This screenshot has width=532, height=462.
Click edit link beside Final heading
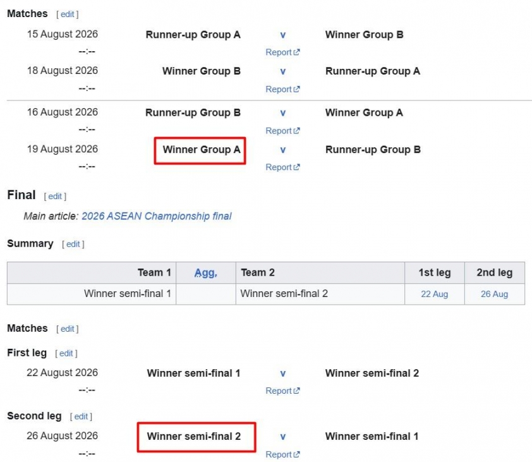click(55, 196)
